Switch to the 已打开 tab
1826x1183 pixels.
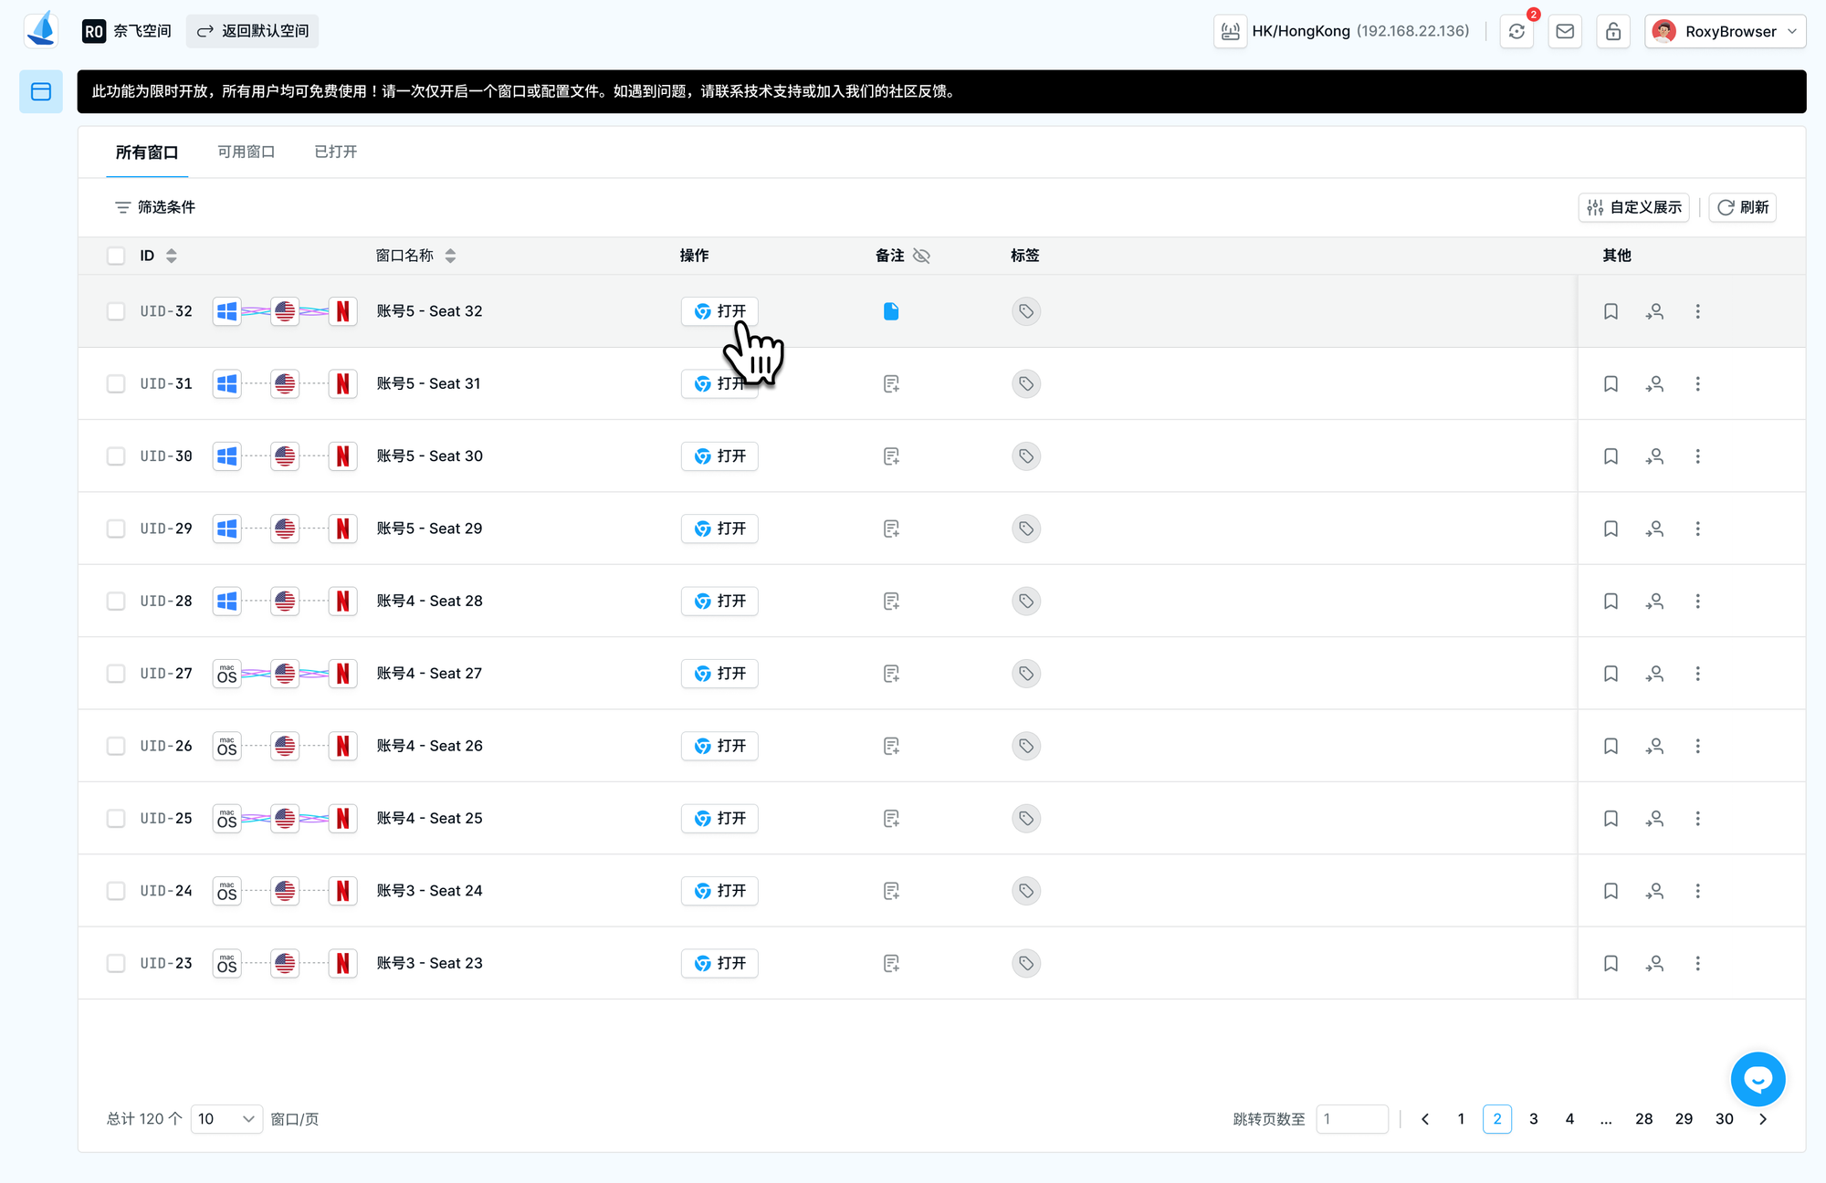334,152
